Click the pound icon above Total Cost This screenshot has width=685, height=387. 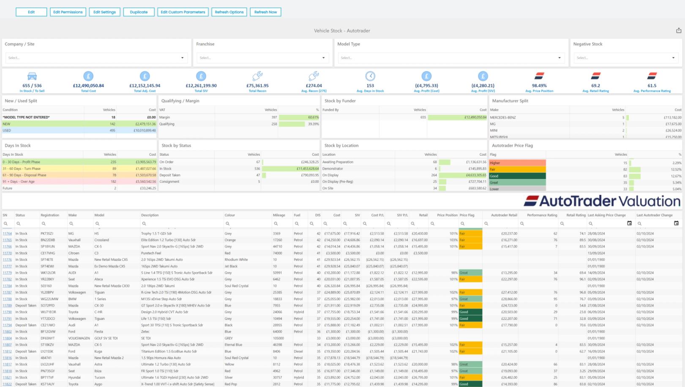click(x=88, y=76)
